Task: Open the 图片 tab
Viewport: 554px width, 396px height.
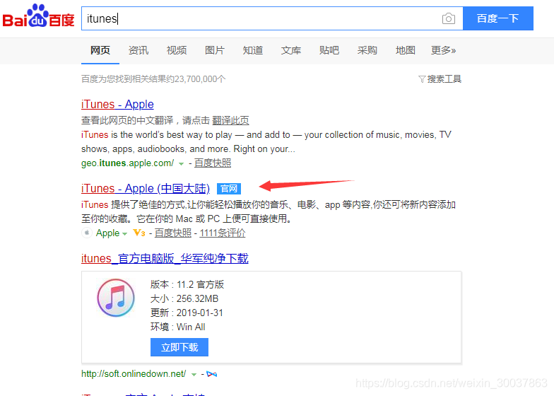Action: (215, 50)
